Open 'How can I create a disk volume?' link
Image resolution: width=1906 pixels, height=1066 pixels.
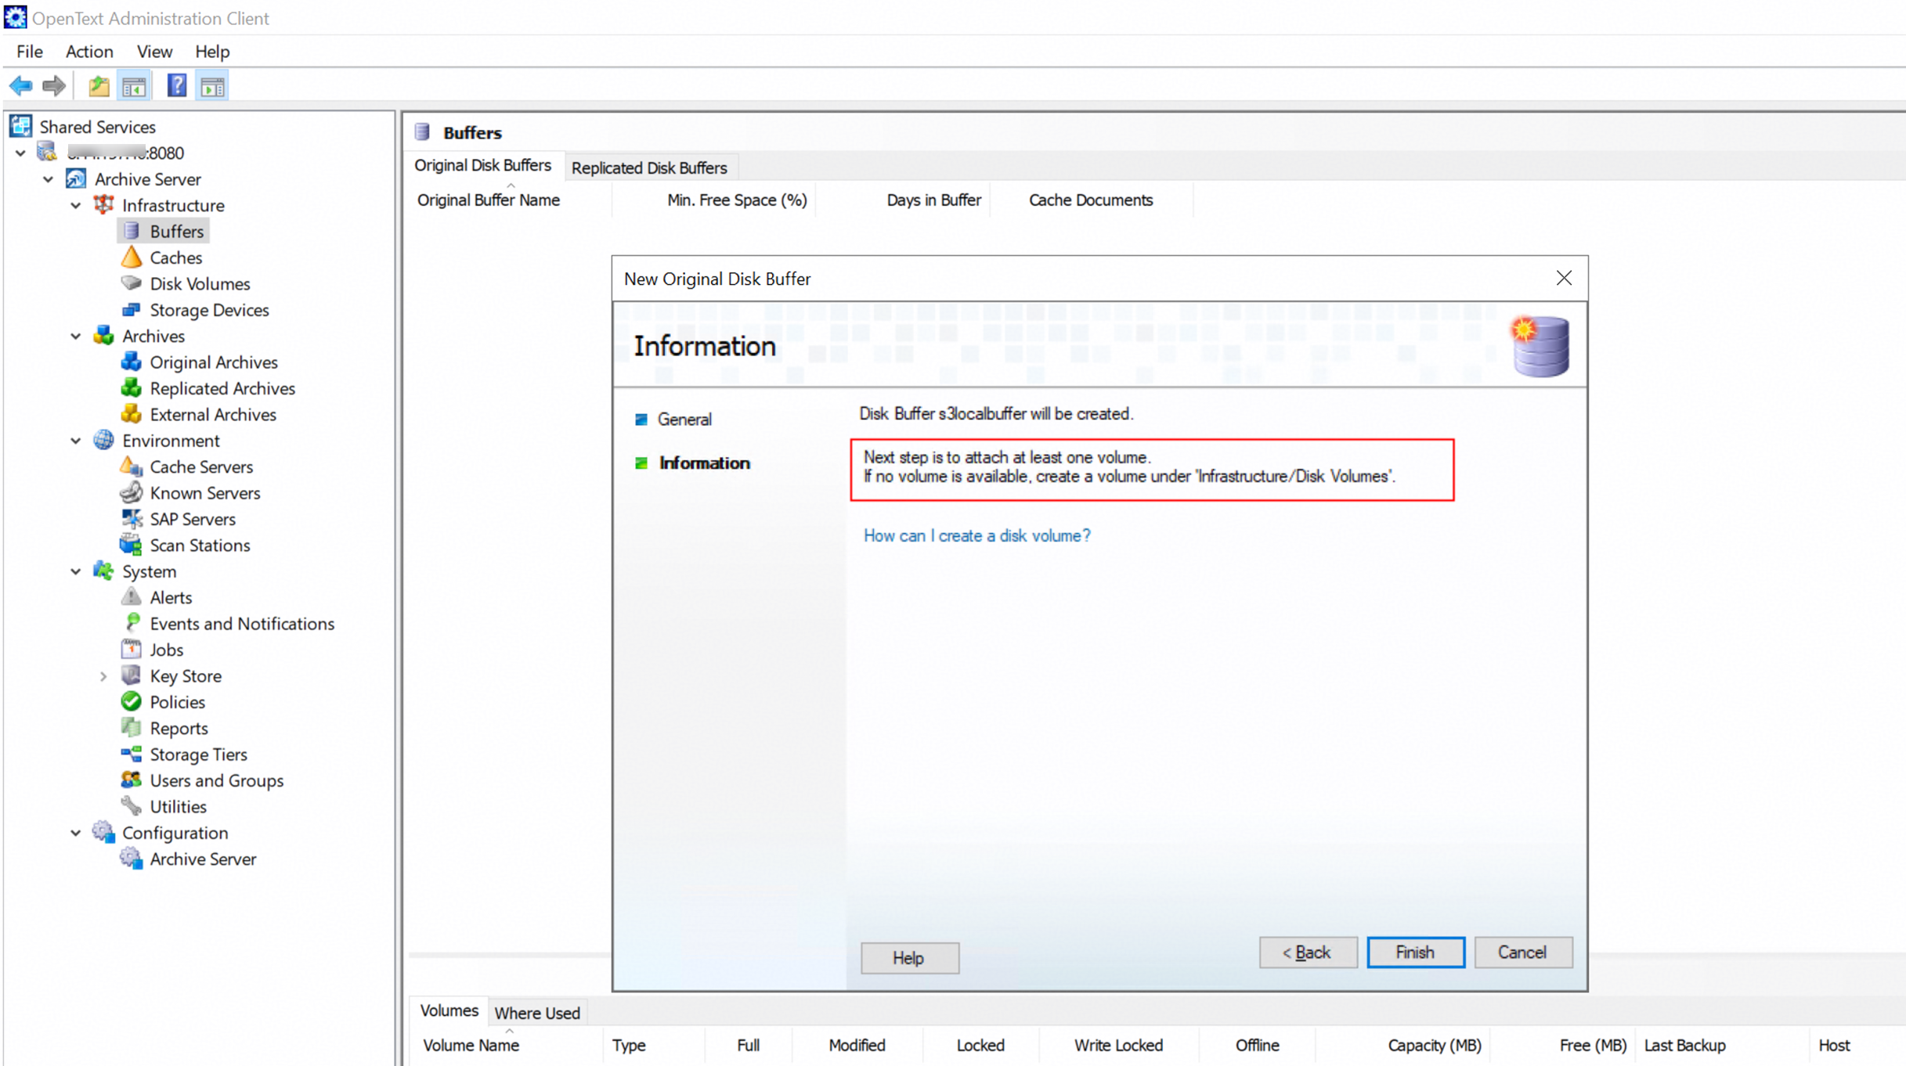pyautogui.click(x=976, y=536)
